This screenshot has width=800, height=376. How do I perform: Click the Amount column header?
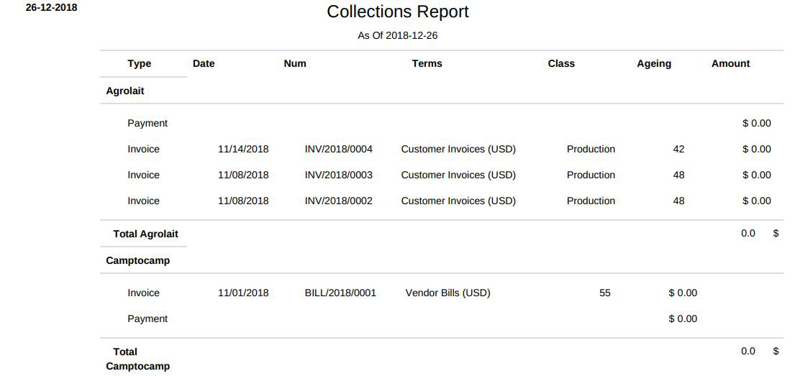click(731, 64)
